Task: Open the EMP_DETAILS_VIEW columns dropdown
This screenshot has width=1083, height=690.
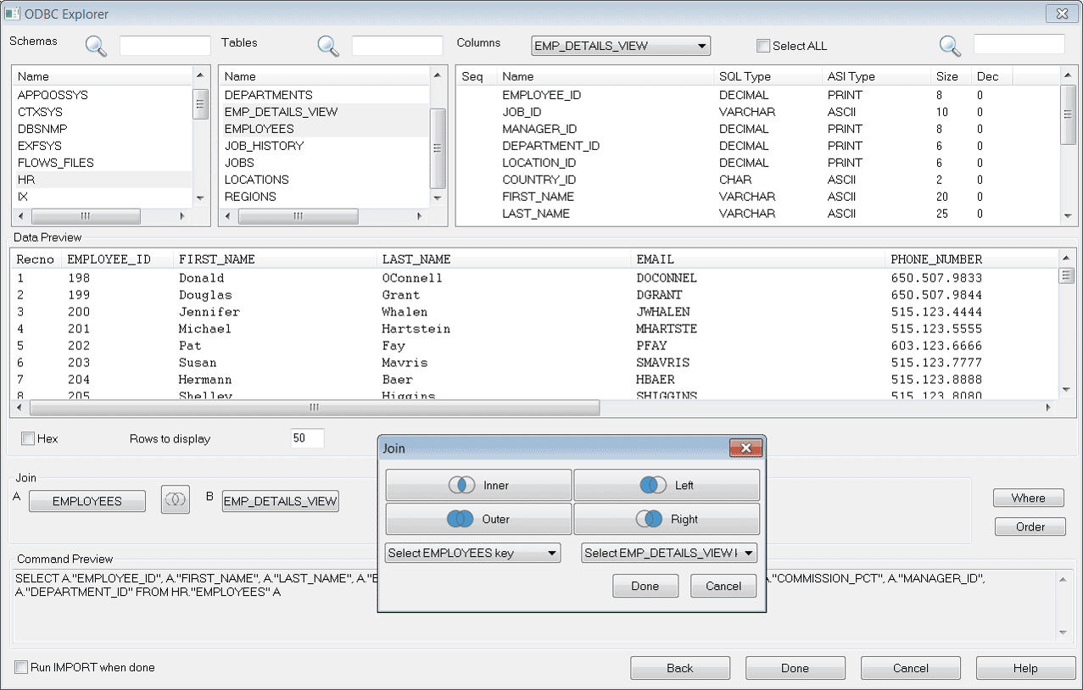Action: [x=620, y=46]
